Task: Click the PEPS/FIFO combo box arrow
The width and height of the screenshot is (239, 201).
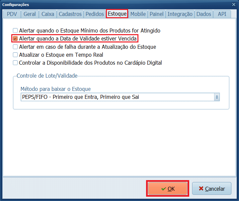Action: point(217,97)
